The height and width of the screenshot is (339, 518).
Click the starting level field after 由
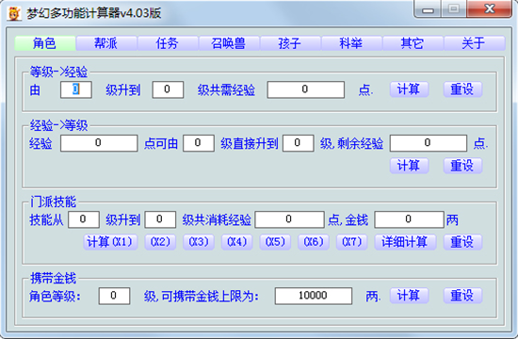76,89
